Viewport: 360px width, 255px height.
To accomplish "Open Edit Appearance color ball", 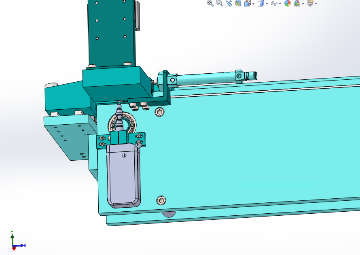I will pyautogui.click(x=288, y=3).
